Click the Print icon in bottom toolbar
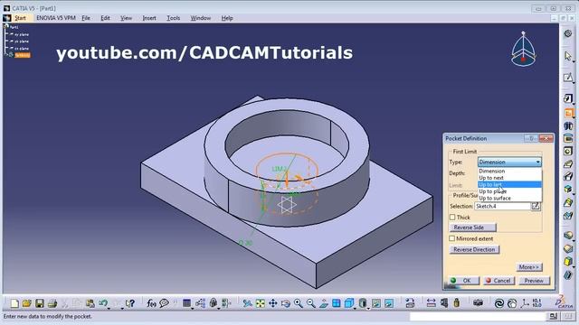 [52, 303]
